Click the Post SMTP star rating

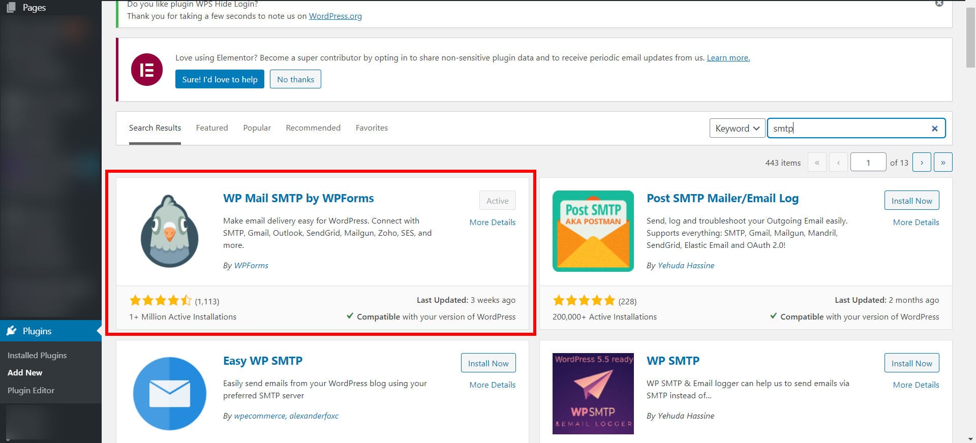click(584, 301)
